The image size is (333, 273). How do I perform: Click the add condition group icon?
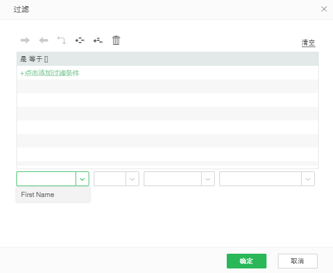[x=80, y=40]
